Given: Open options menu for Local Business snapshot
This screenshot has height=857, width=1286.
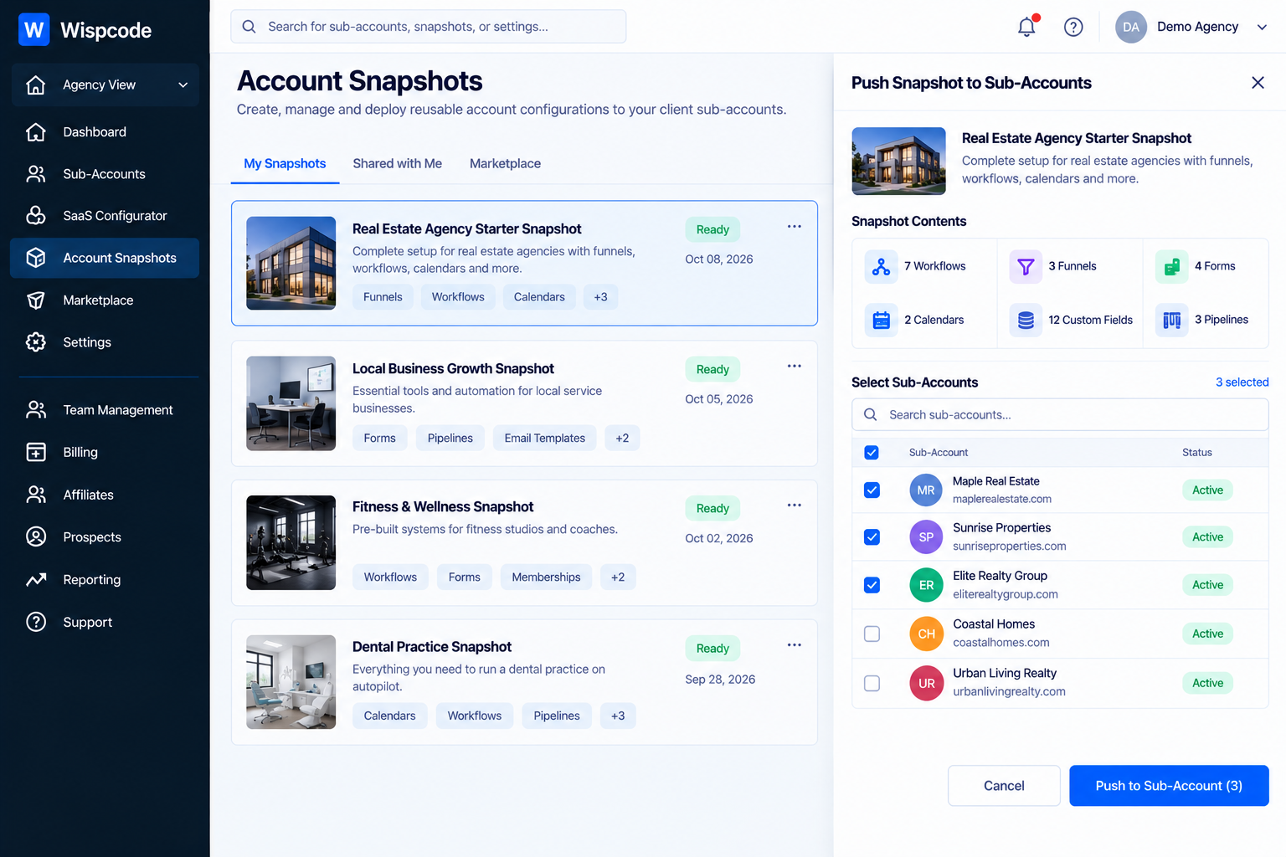Looking at the screenshot, I should coord(795,367).
